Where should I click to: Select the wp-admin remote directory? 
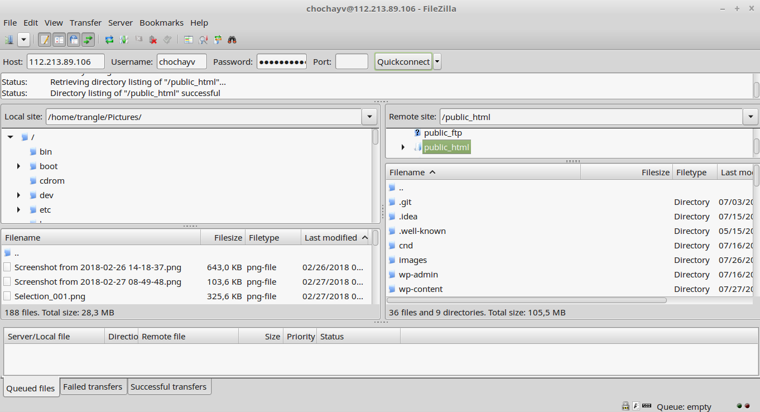click(569, 275)
